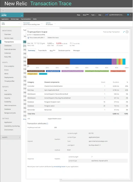Open Web transactions report in sidebar
The image size is (133, 182).
point(10,106)
